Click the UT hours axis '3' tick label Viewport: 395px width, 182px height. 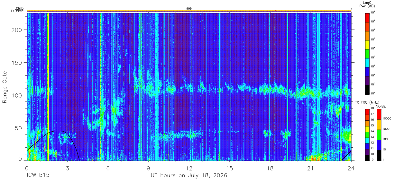(67, 168)
